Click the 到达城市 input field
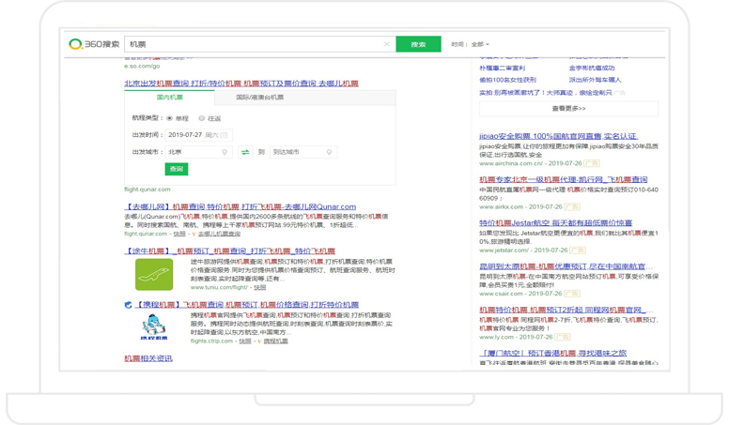The image size is (729, 425). pyautogui.click(x=303, y=152)
